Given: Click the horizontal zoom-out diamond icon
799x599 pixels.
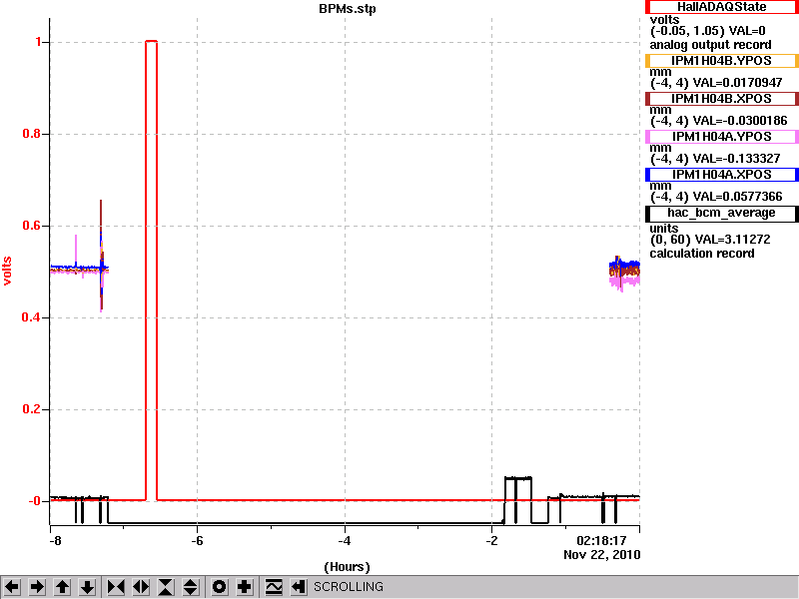Looking at the screenshot, I should (x=141, y=587).
